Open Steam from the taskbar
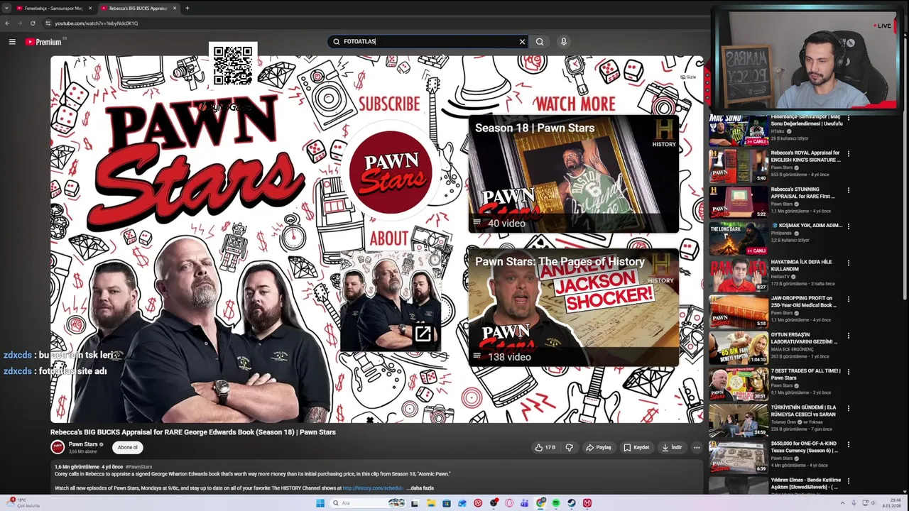Viewport: 909px width, 511px height. click(x=572, y=503)
